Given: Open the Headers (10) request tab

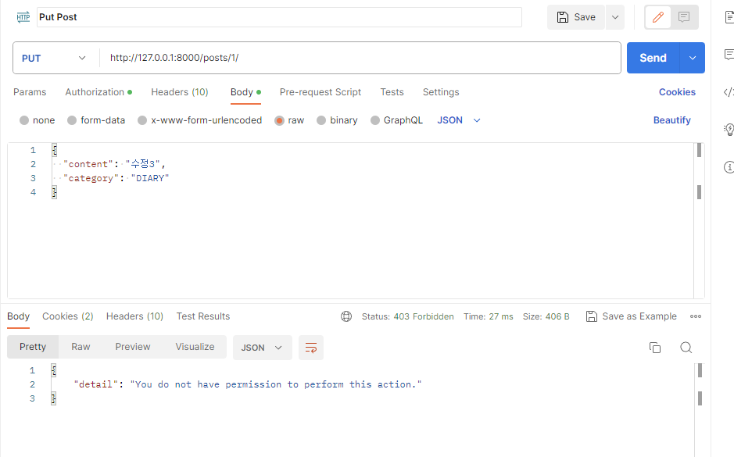Looking at the screenshot, I should coord(179,92).
